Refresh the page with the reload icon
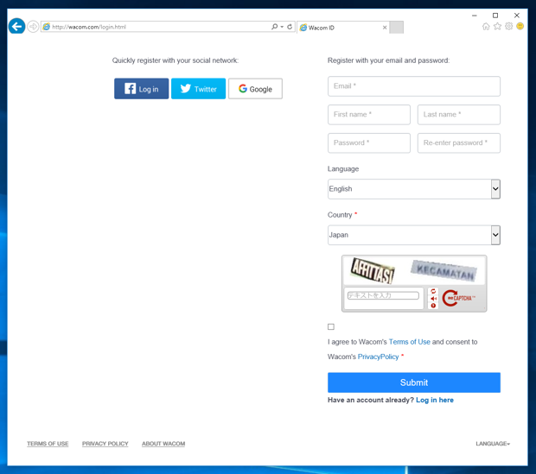The width and height of the screenshot is (536, 474). tap(290, 27)
